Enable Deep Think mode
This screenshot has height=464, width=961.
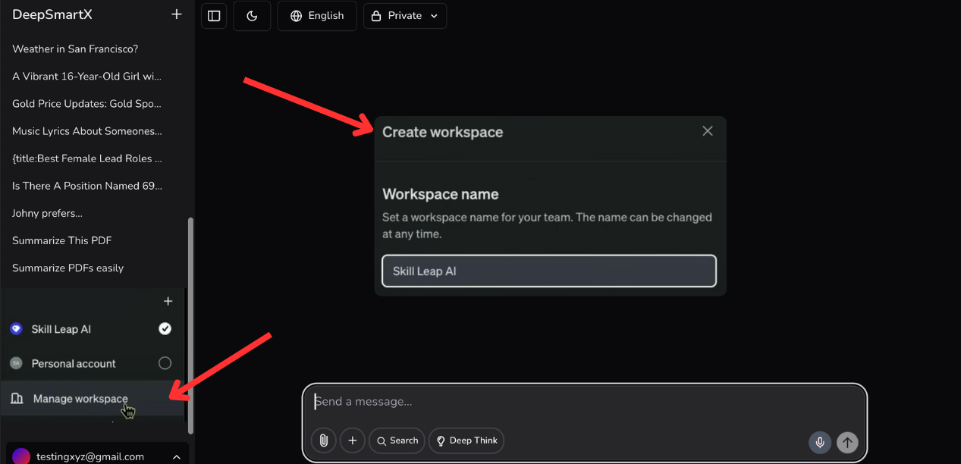pyautogui.click(x=466, y=440)
